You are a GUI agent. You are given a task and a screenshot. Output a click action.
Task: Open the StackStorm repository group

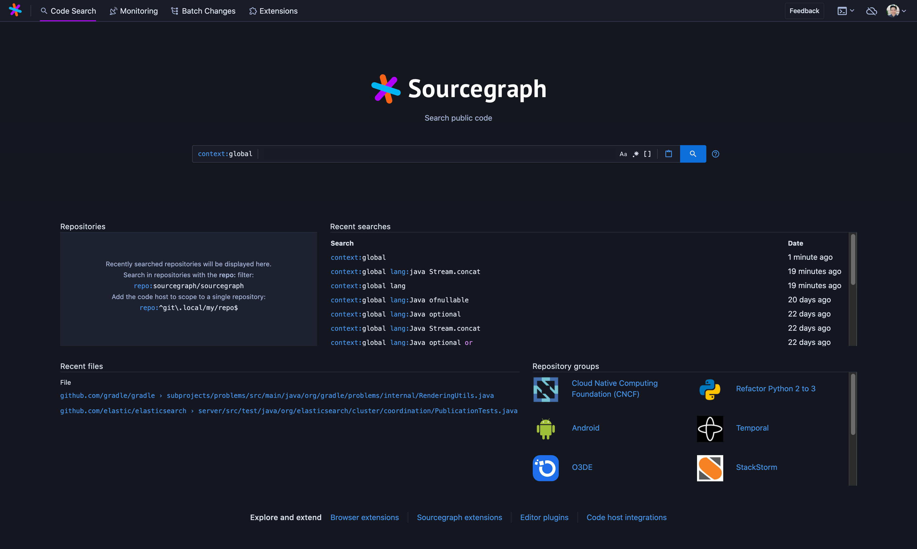(757, 467)
